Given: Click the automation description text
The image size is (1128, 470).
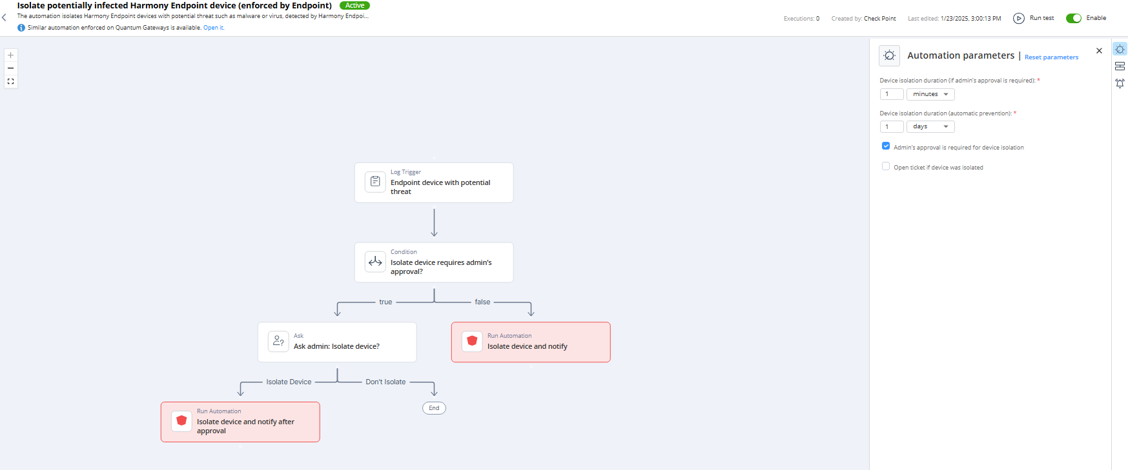Looking at the screenshot, I should click(x=193, y=16).
